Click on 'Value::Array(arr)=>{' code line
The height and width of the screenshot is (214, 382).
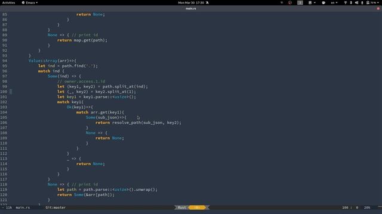[53, 61]
